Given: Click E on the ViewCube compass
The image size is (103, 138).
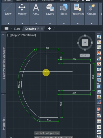Looking at the screenshot, I should click(92, 43).
